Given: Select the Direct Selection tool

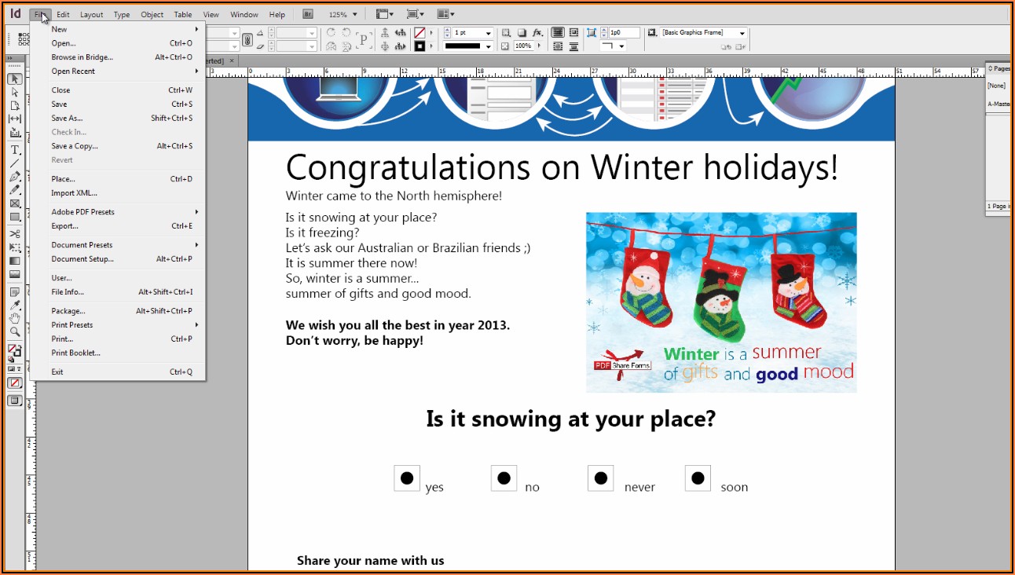Looking at the screenshot, I should coord(15,92).
